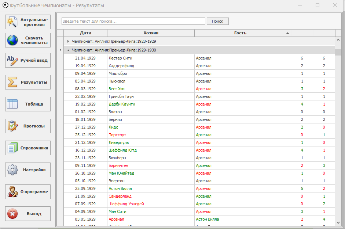Collapse Чемпионат 1929-1930 group
Screen dimensions: 345x229
(x=68, y=50)
